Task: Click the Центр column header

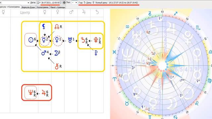Action: 25,13
